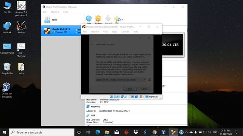Click the volume speaker icon in system tray
Image resolution: width=243 pixels, height=136 pixels.
(x=209, y=132)
